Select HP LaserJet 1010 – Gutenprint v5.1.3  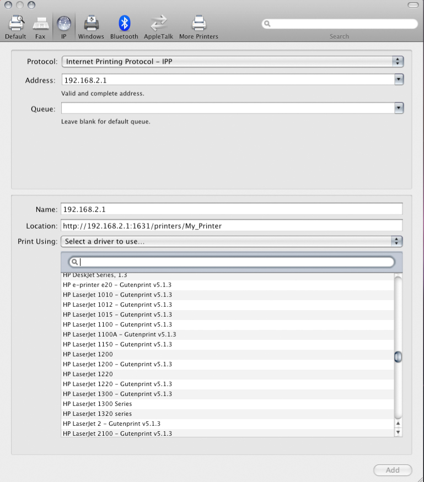[x=227, y=295]
